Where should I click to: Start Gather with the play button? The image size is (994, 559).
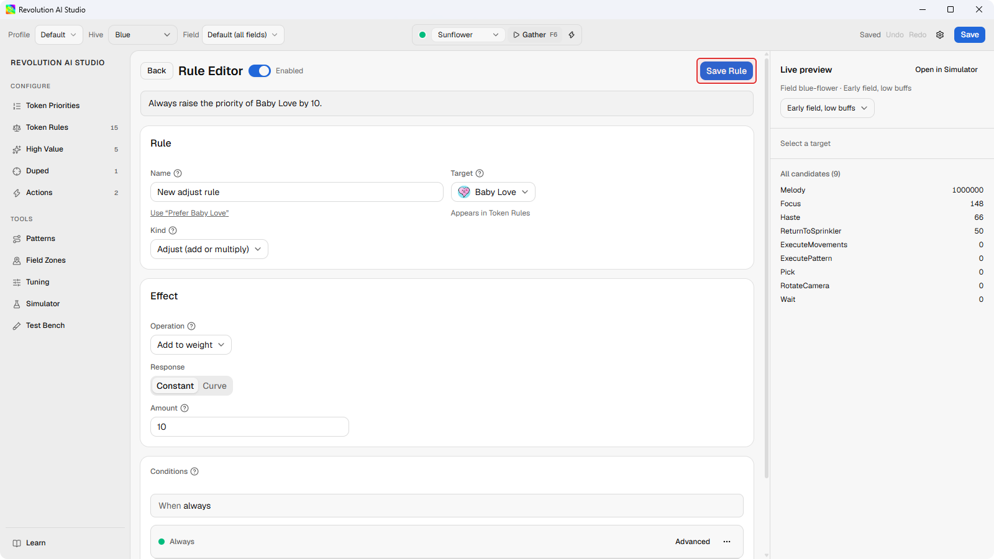535,35
